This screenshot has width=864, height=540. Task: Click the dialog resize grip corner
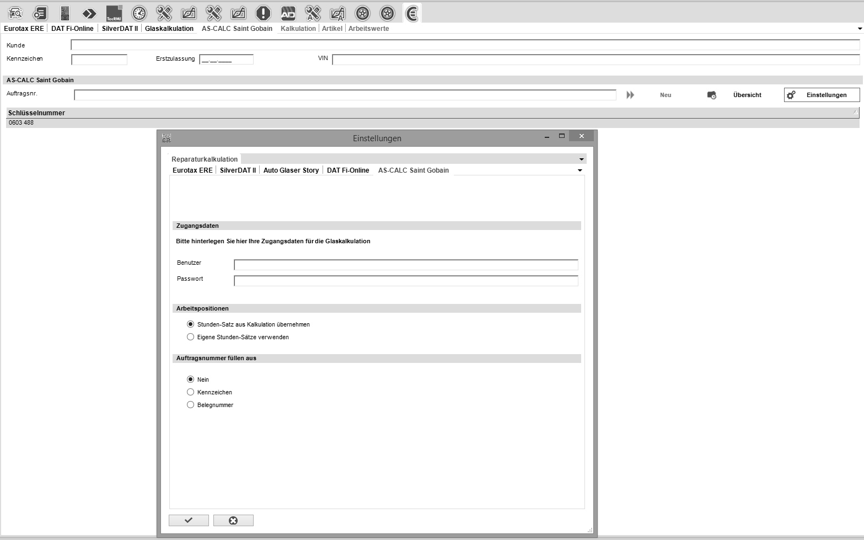(x=590, y=530)
